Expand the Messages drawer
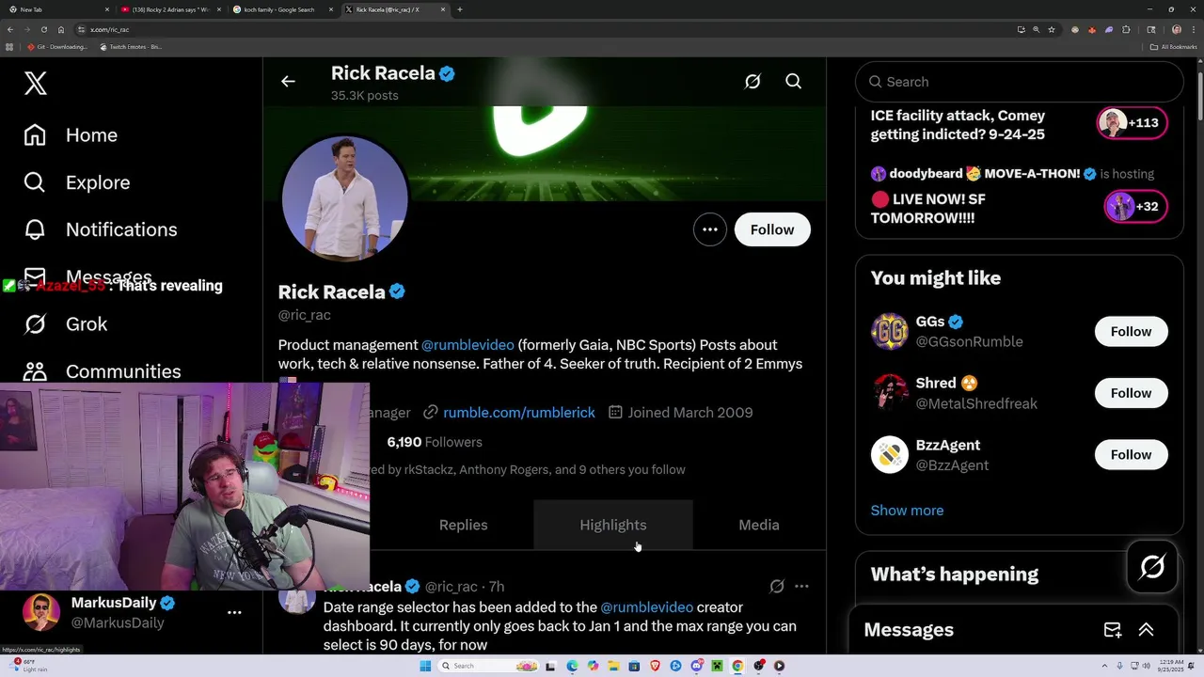The image size is (1204, 677). pyautogui.click(x=1147, y=630)
